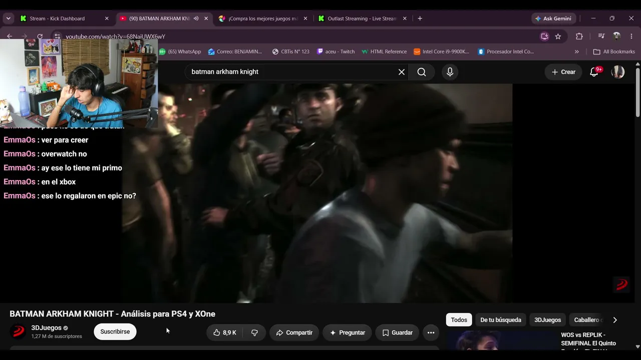Open the tab search dropdown arrow

click(8, 18)
